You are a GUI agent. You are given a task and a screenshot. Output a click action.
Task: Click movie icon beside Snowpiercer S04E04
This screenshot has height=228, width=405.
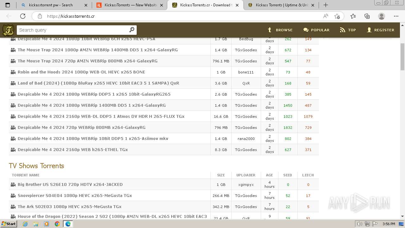pyautogui.click(x=13, y=196)
